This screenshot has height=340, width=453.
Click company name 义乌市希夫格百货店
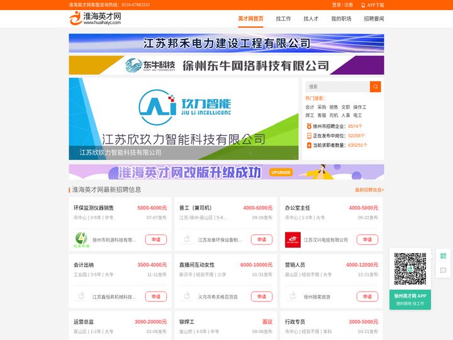tap(218, 297)
